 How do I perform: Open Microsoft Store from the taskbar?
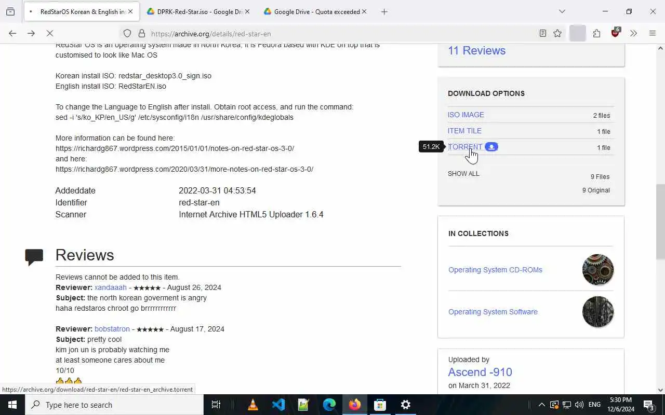coord(380,405)
